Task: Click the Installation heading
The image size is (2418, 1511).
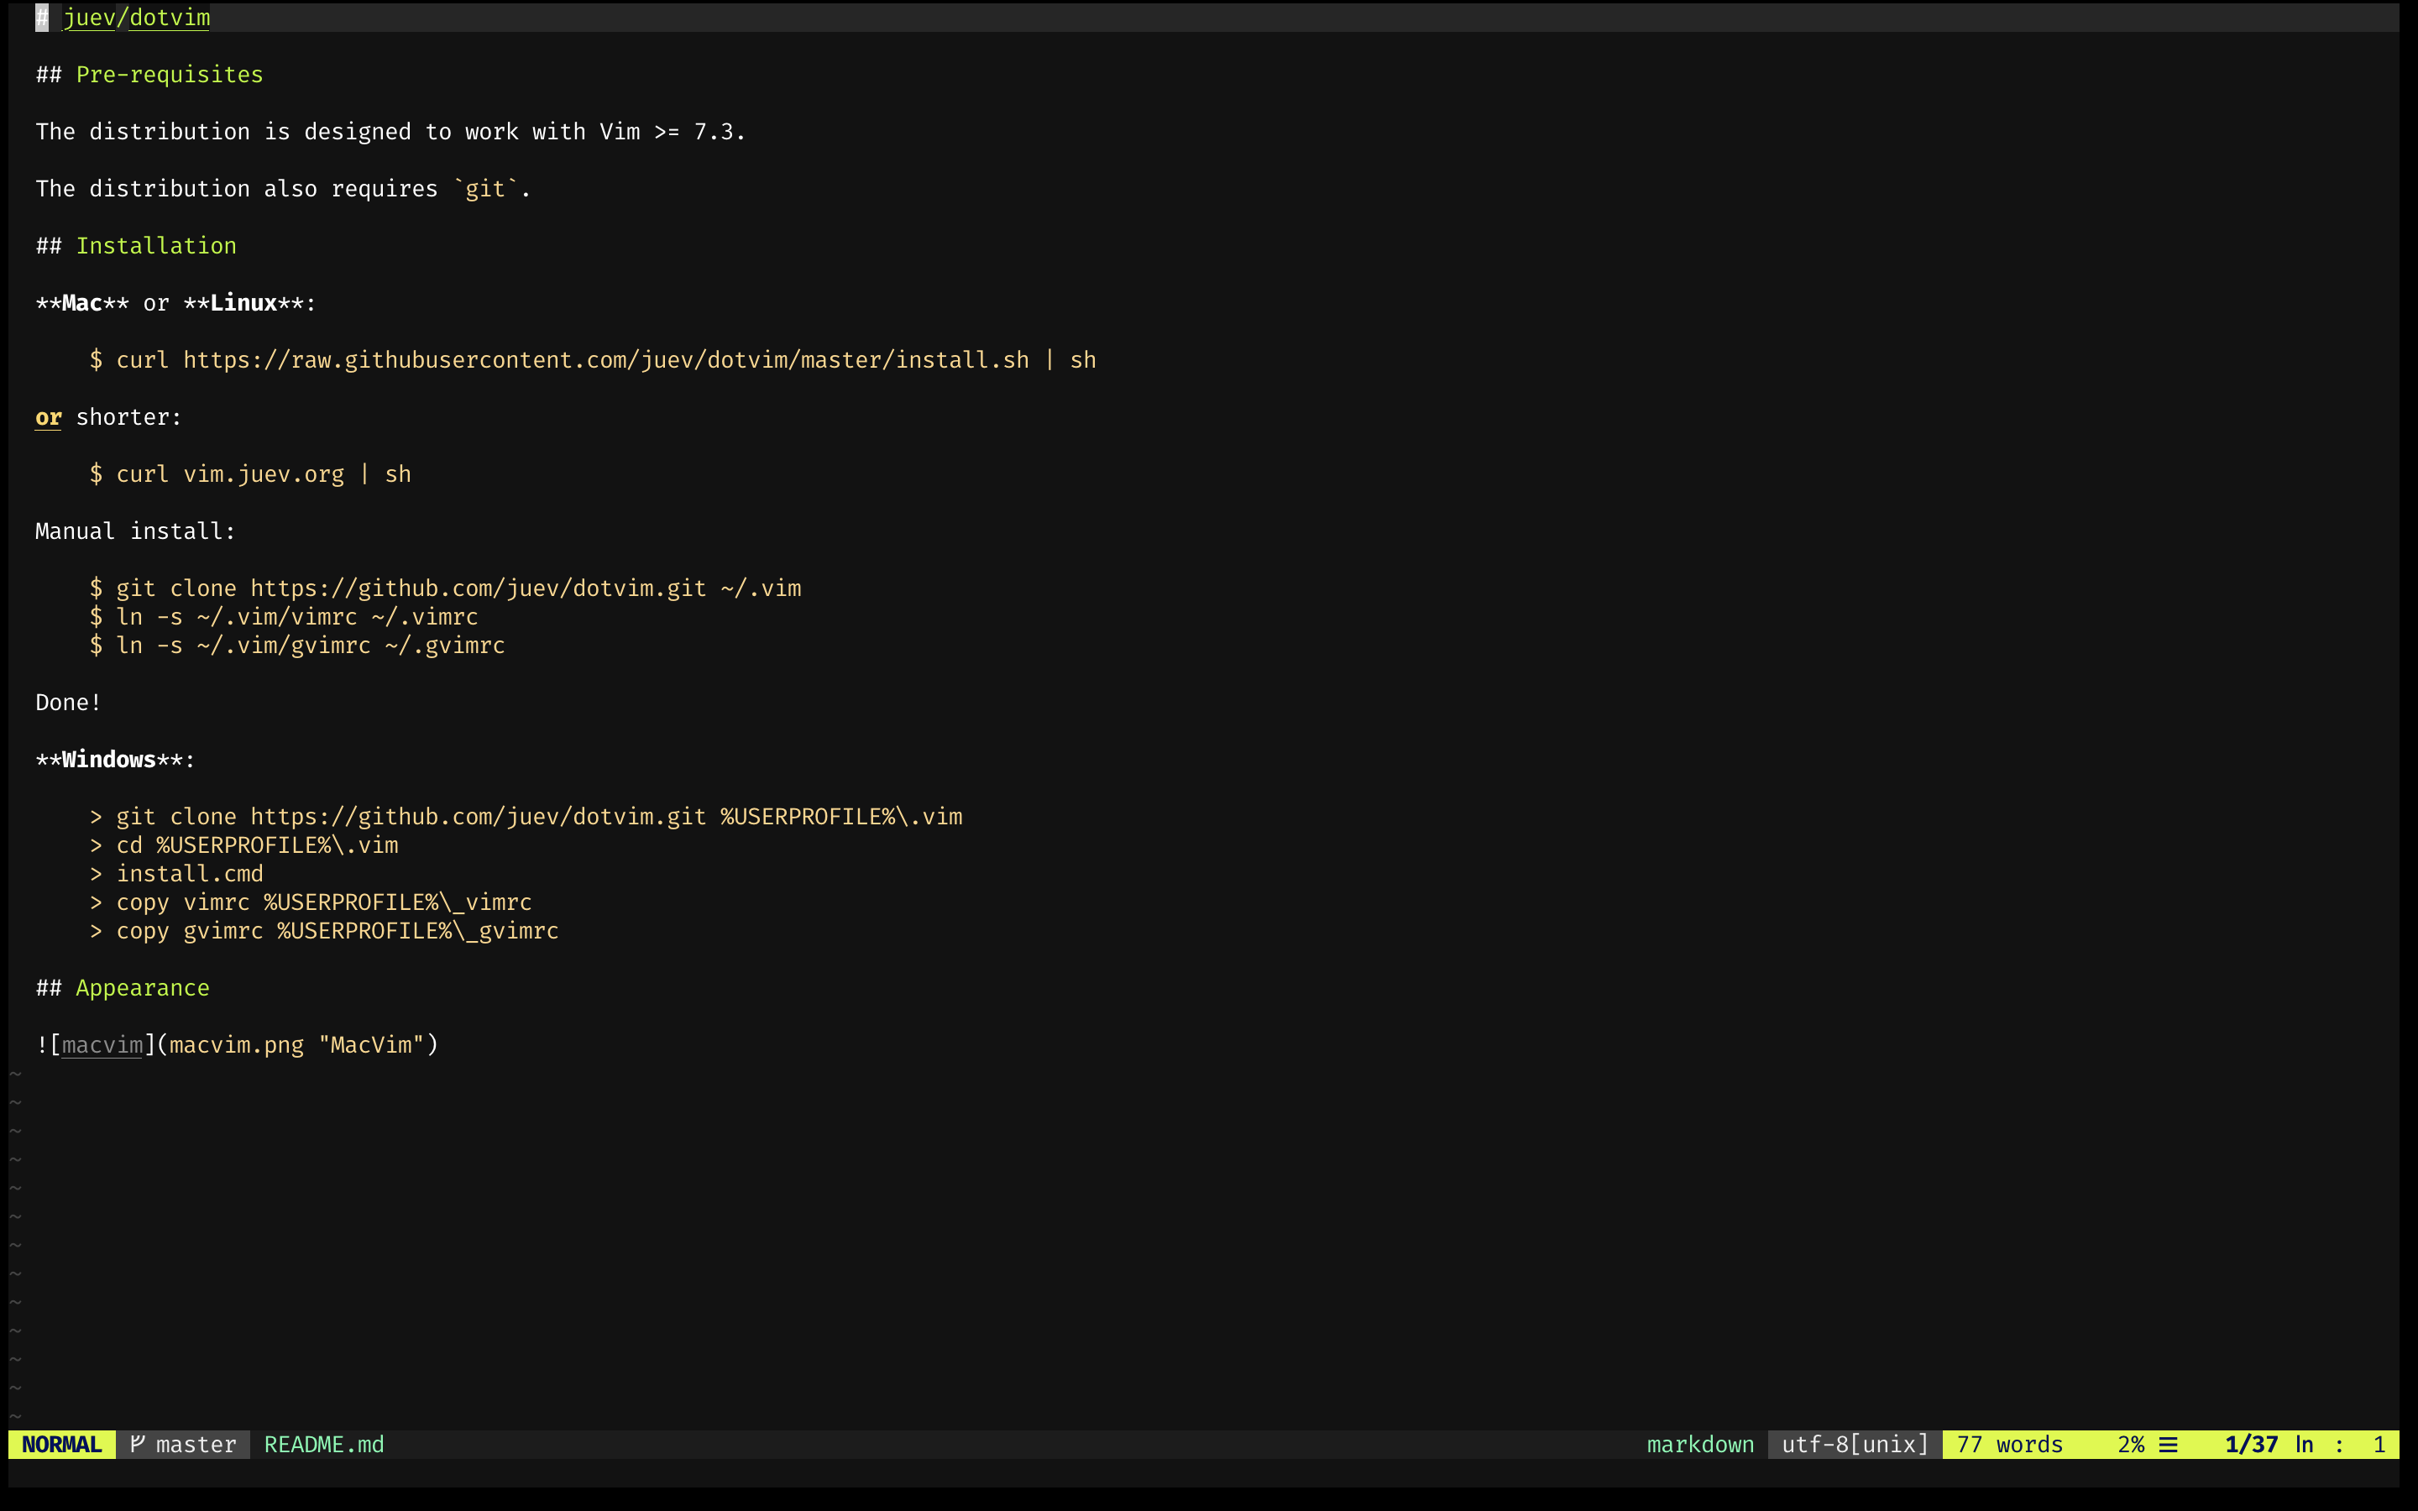Action: (156, 246)
